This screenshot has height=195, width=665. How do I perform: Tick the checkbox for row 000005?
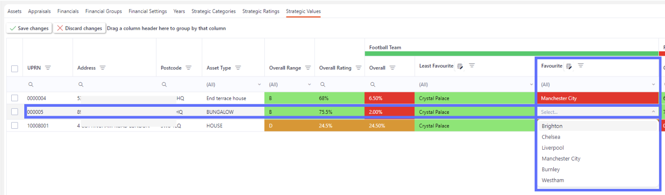[14, 112]
